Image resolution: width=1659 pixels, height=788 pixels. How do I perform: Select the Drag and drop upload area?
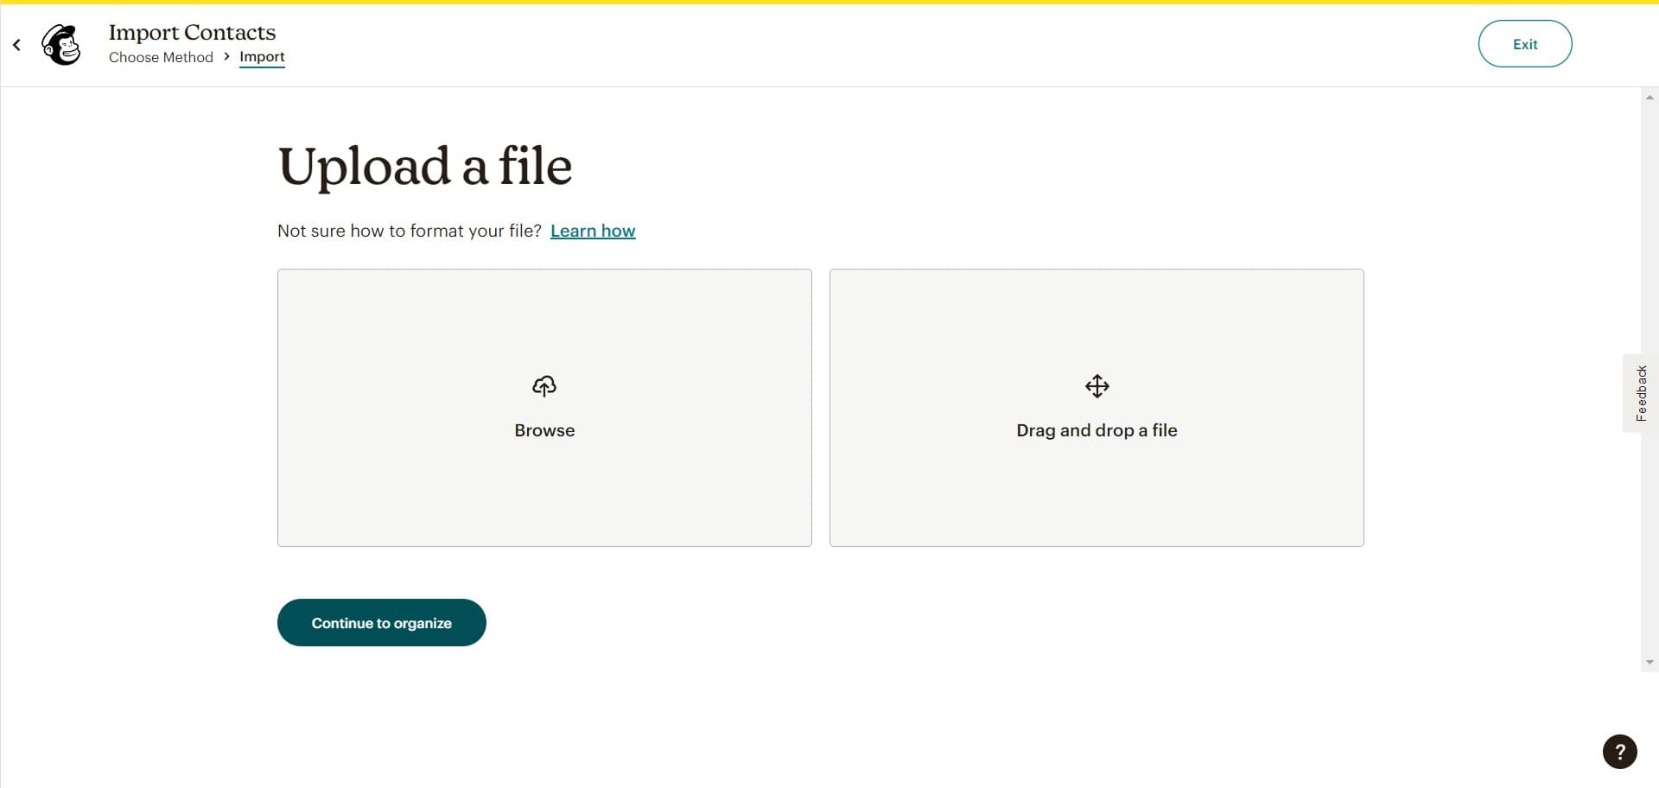click(x=1096, y=407)
